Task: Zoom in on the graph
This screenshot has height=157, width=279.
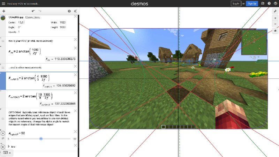Action: click(x=275, y=18)
